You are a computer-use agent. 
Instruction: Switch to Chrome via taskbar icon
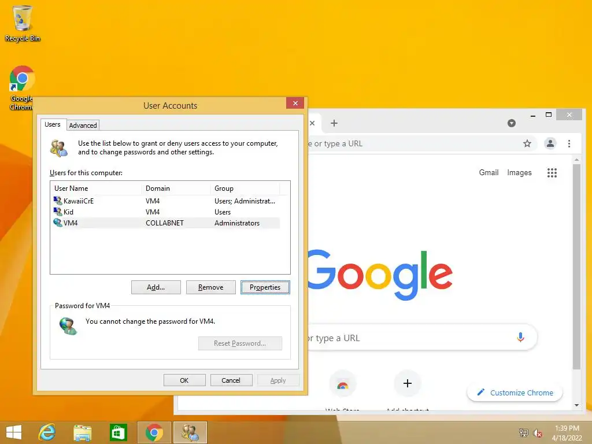pyautogui.click(x=154, y=432)
